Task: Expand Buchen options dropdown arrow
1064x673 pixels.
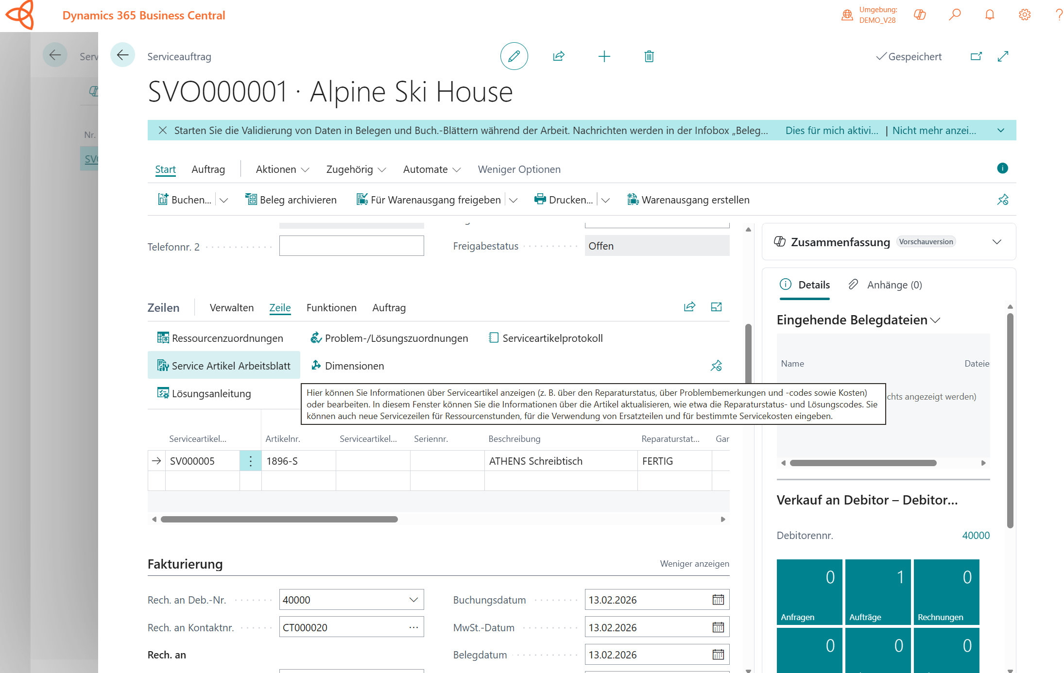Action: point(223,200)
